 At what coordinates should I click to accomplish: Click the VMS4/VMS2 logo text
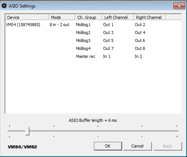(x=22, y=147)
